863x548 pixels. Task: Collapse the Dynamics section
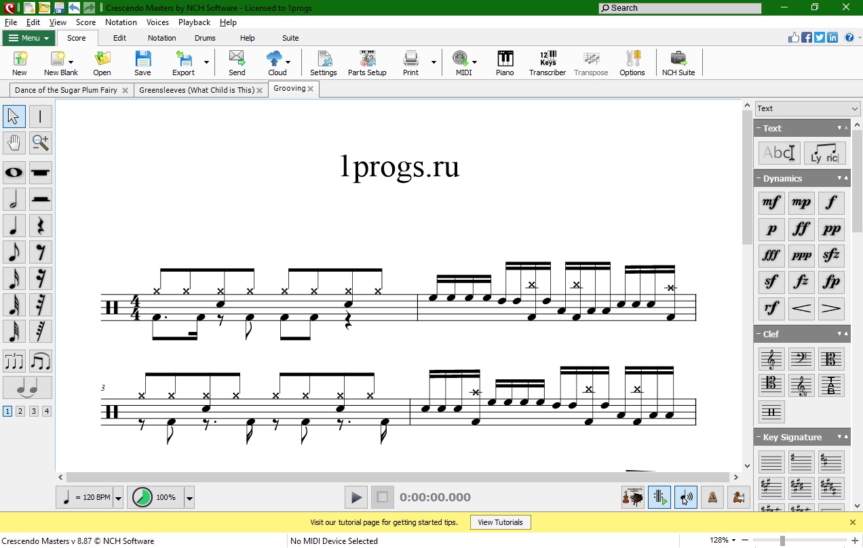click(839, 177)
